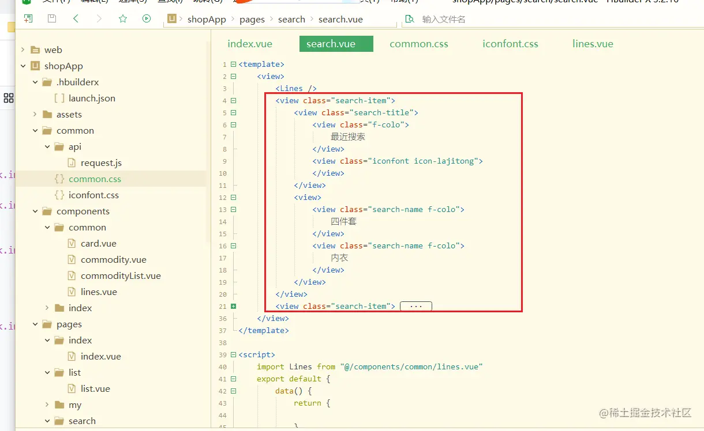Fold the search-title view at line 5
The height and width of the screenshot is (431, 704).
click(x=233, y=112)
